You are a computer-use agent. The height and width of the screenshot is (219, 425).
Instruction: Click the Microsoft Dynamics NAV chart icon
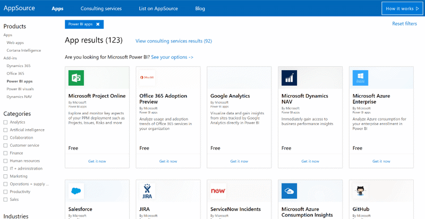coord(289,78)
